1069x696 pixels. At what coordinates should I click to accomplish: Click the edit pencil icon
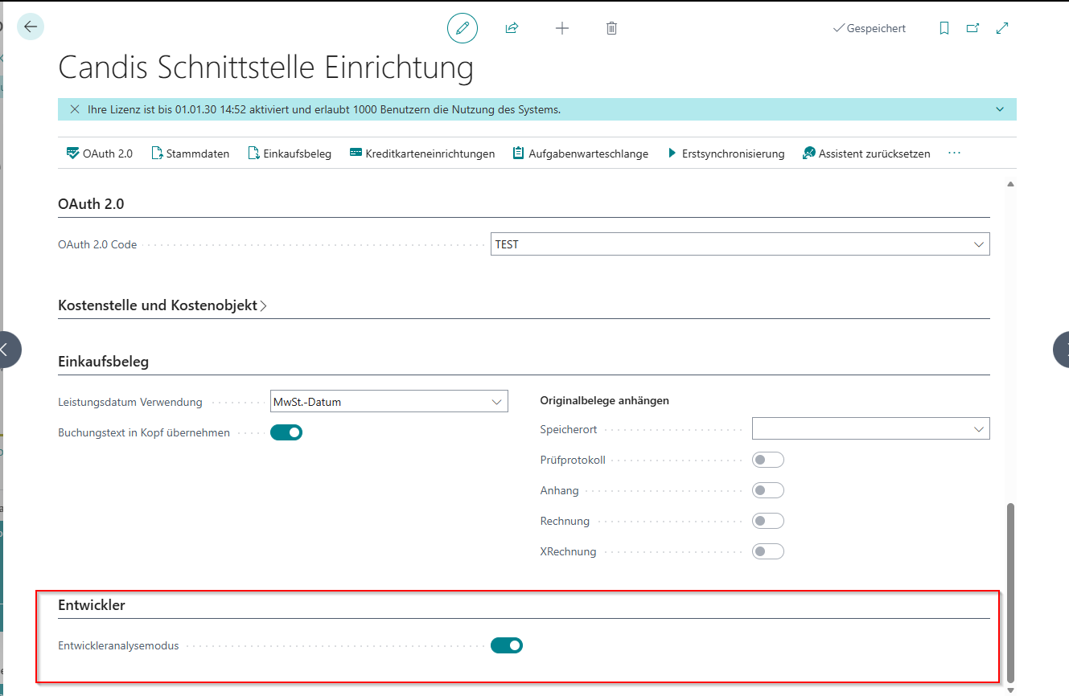click(x=463, y=28)
